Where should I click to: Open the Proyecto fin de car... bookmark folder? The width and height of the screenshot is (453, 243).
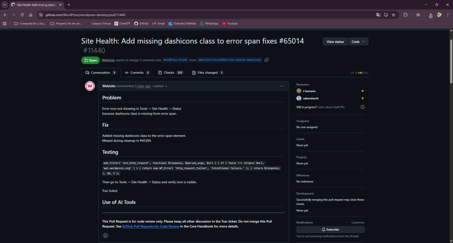click(66, 24)
